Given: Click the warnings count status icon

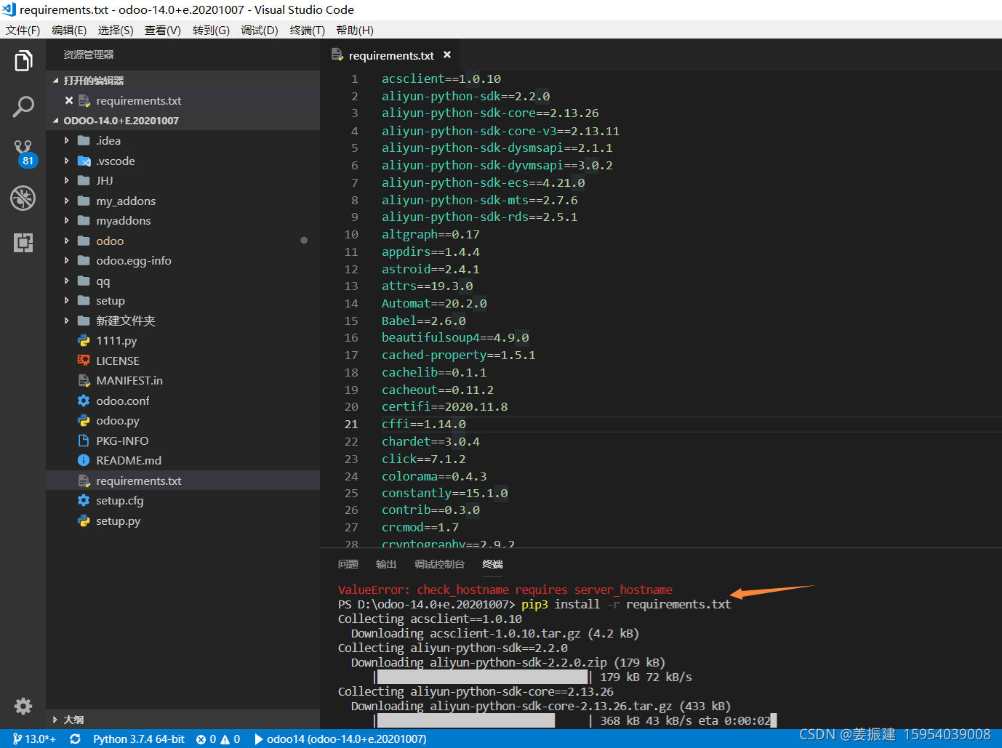Looking at the screenshot, I should coord(231,739).
